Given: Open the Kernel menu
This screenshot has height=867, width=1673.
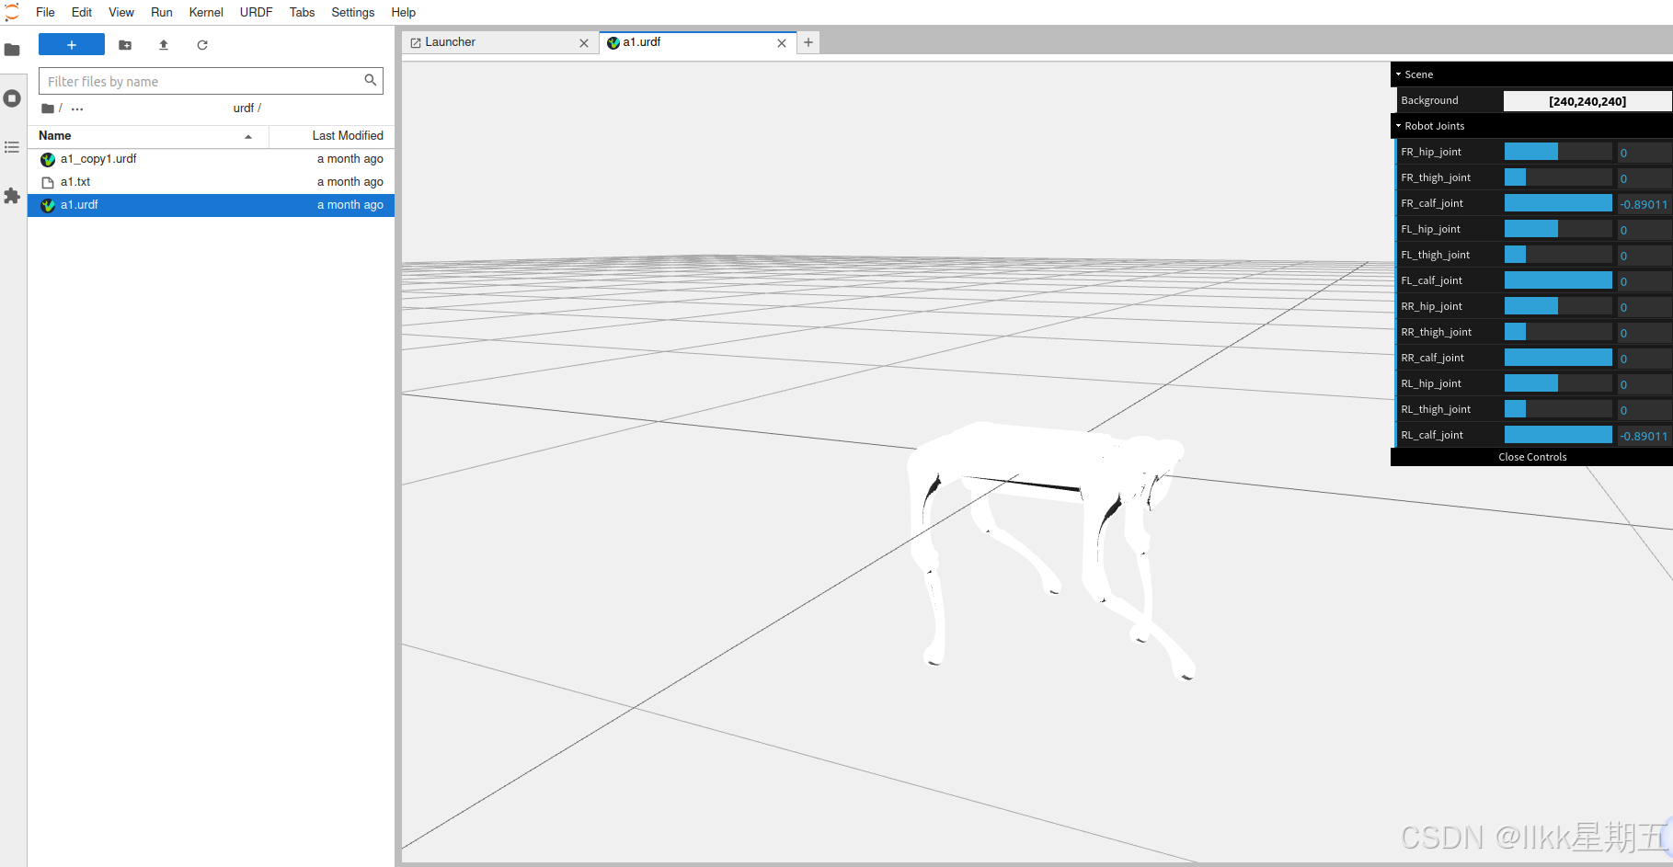Looking at the screenshot, I should 206,12.
